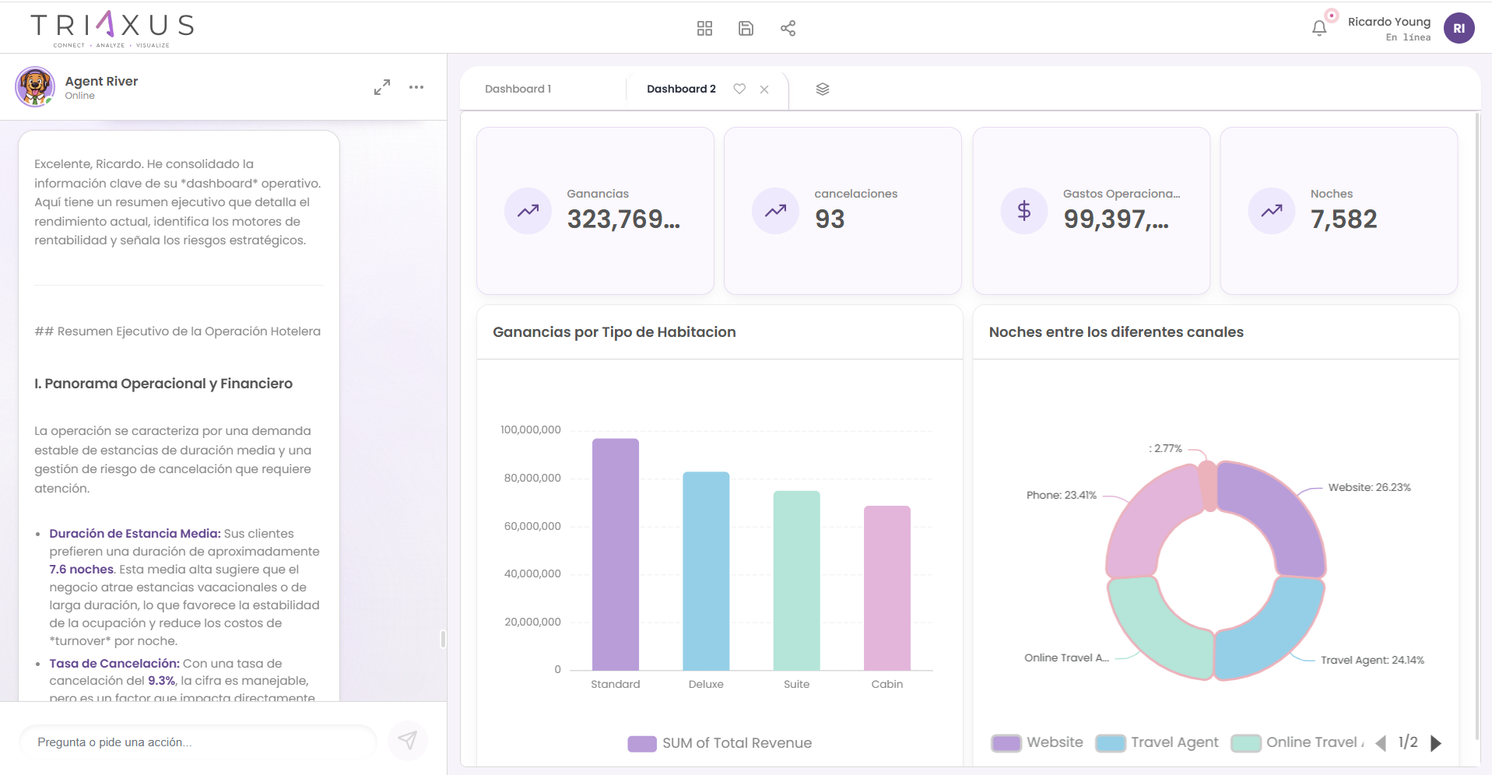Open notifications bell
Viewport: 1492px width, 775px height.
point(1318,29)
